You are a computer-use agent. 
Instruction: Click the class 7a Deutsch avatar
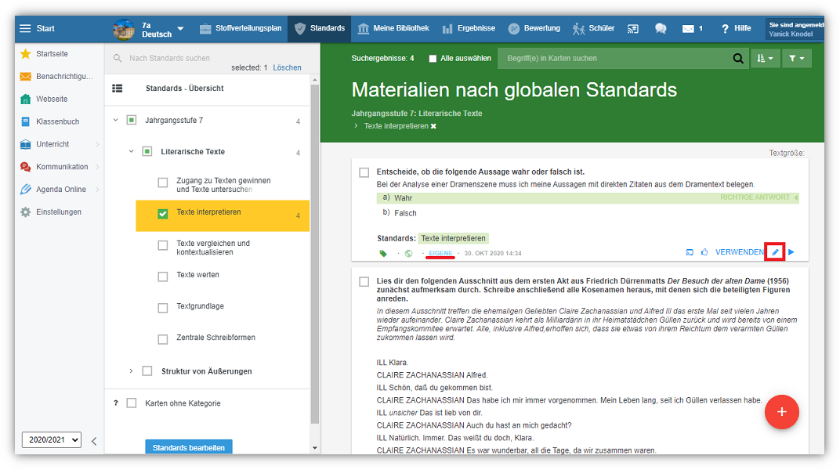124,29
